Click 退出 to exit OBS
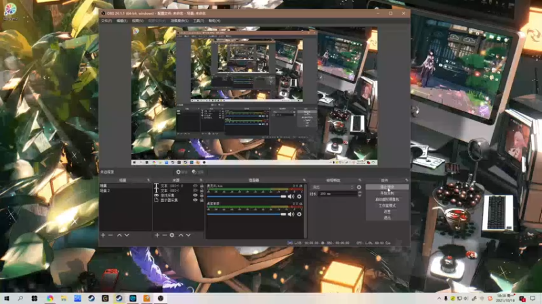Viewport: 542px width, 304px height. click(387, 218)
